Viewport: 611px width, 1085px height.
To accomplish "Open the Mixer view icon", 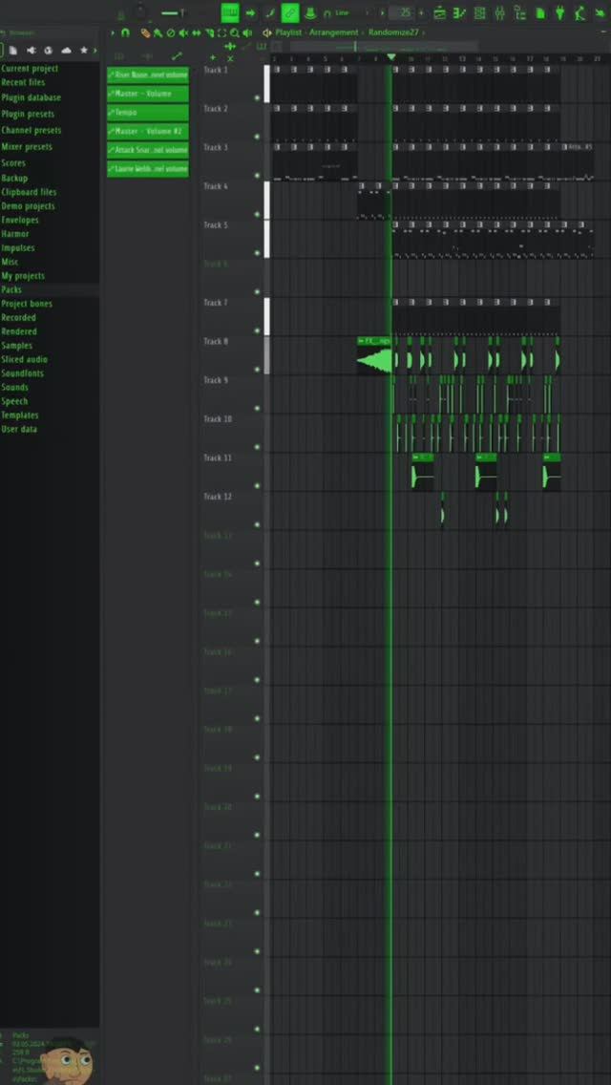I will [x=499, y=13].
